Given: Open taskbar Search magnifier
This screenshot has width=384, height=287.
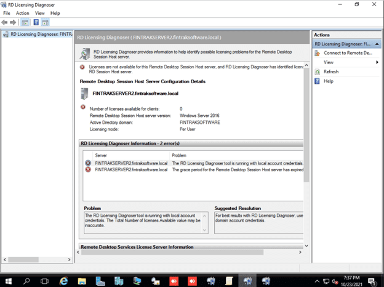Looking at the screenshot, I should [26, 281].
